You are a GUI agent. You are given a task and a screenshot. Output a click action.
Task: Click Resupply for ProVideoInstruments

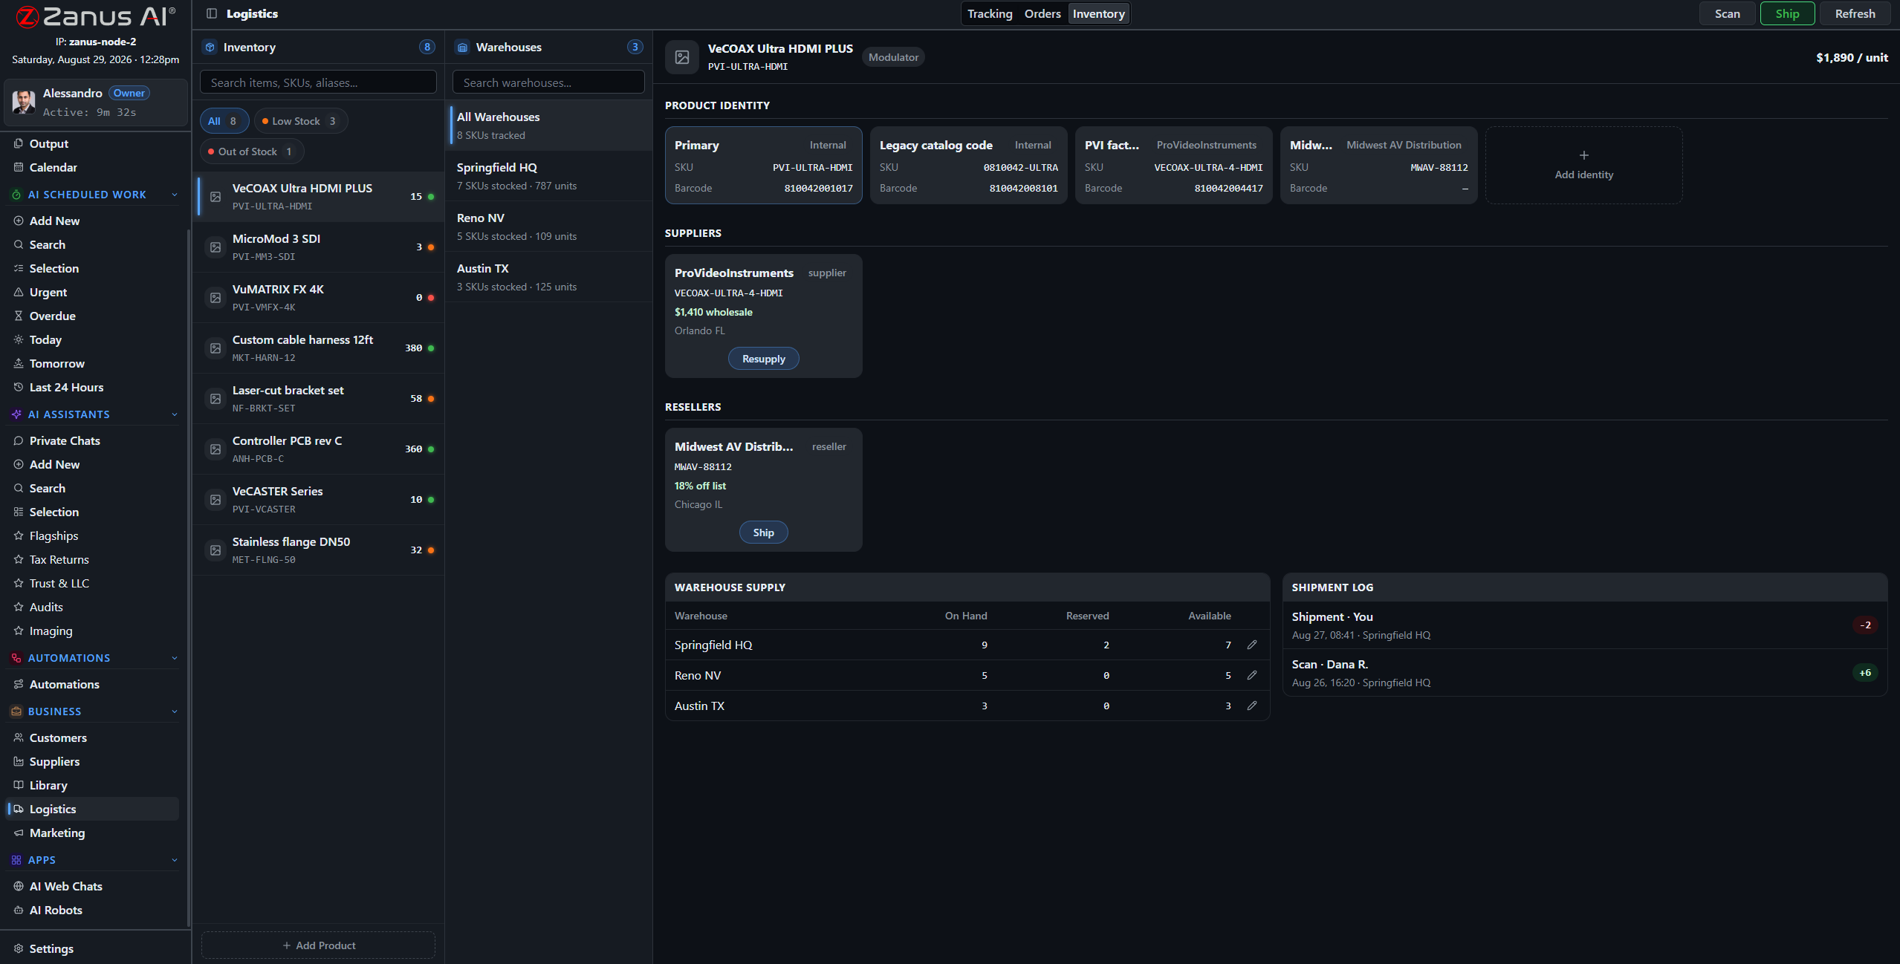pyautogui.click(x=763, y=359)
